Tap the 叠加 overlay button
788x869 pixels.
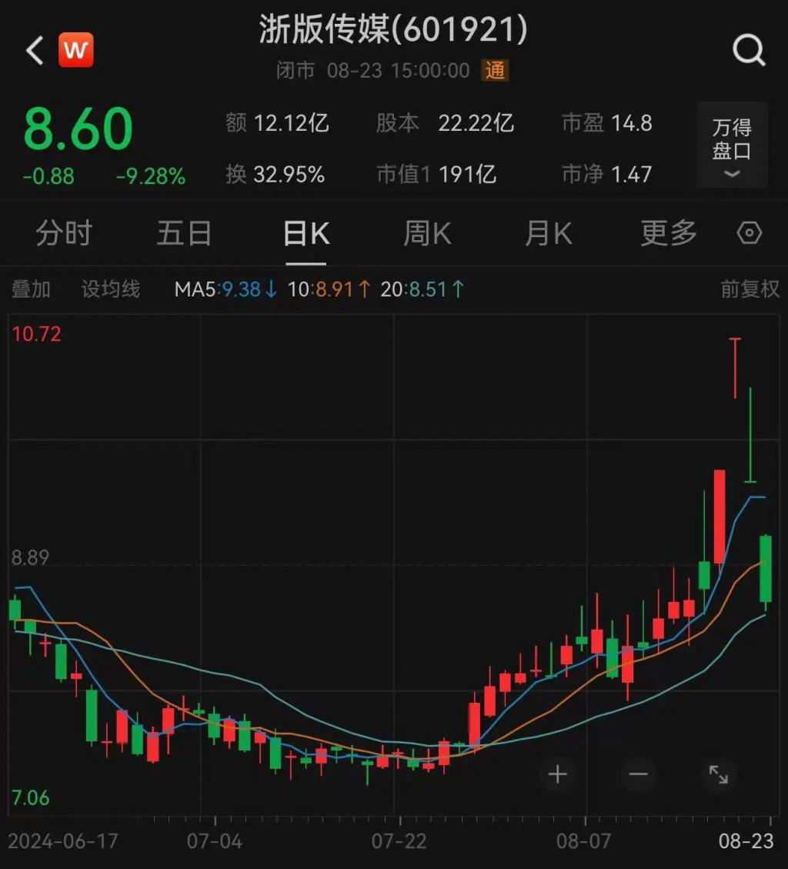(31, 289)
